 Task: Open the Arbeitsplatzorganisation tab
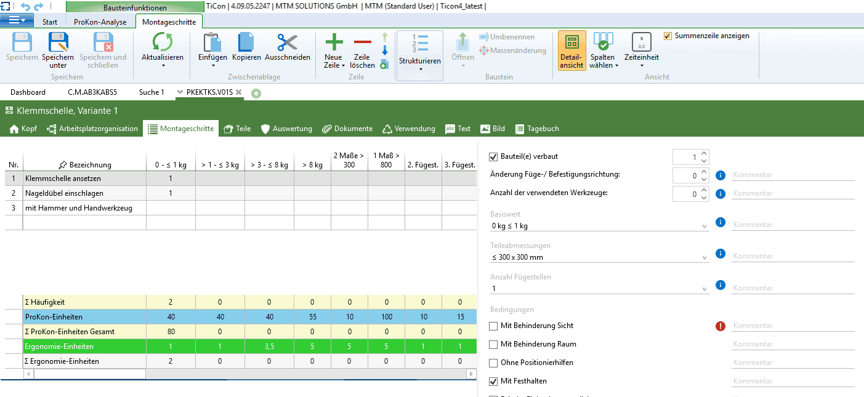(93, 129)
